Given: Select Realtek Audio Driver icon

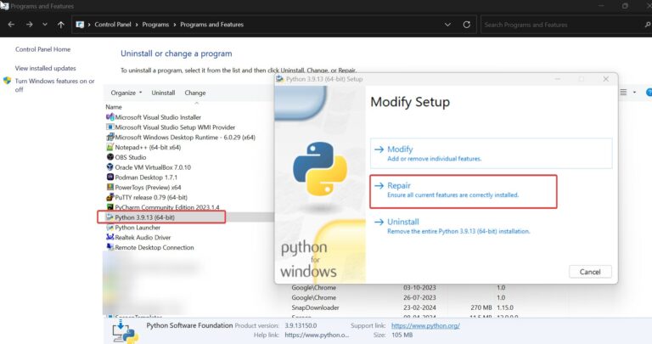Looking at the screenshot, I should coord(110,238).
